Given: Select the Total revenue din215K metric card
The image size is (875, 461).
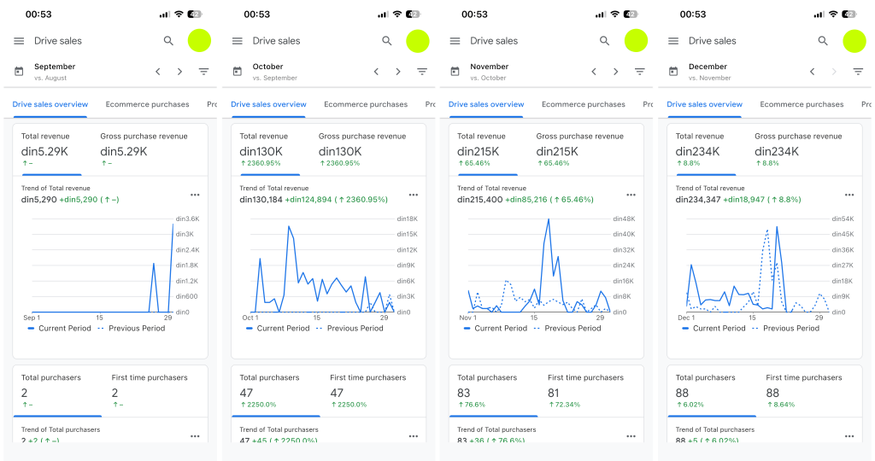Looking at the screenshot, I should (483, 147).
